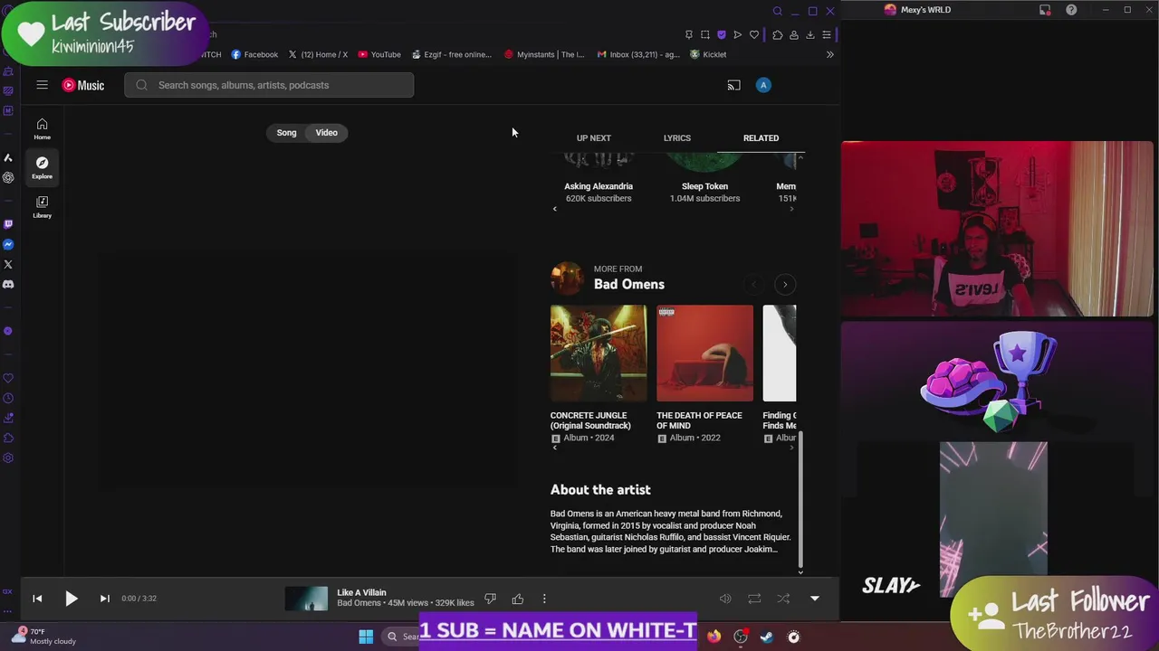Open the Facebook bookmark
Screen dimensions: 1159x651
point(254,54)
